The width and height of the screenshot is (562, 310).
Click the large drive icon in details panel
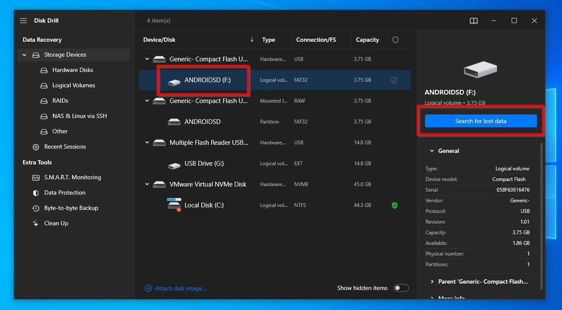pos(481,69)
